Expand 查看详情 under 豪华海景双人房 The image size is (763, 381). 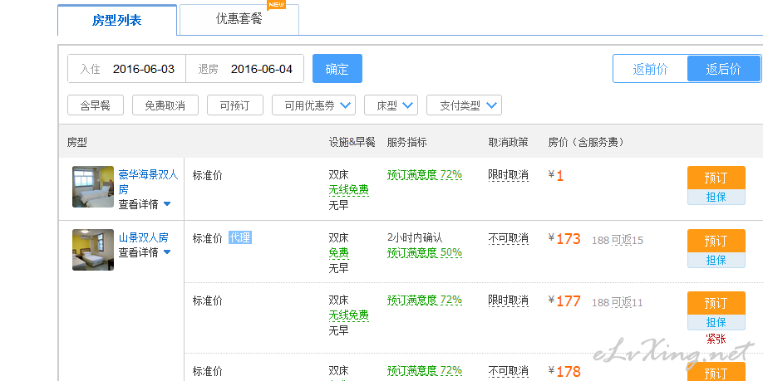coord(145,204)
